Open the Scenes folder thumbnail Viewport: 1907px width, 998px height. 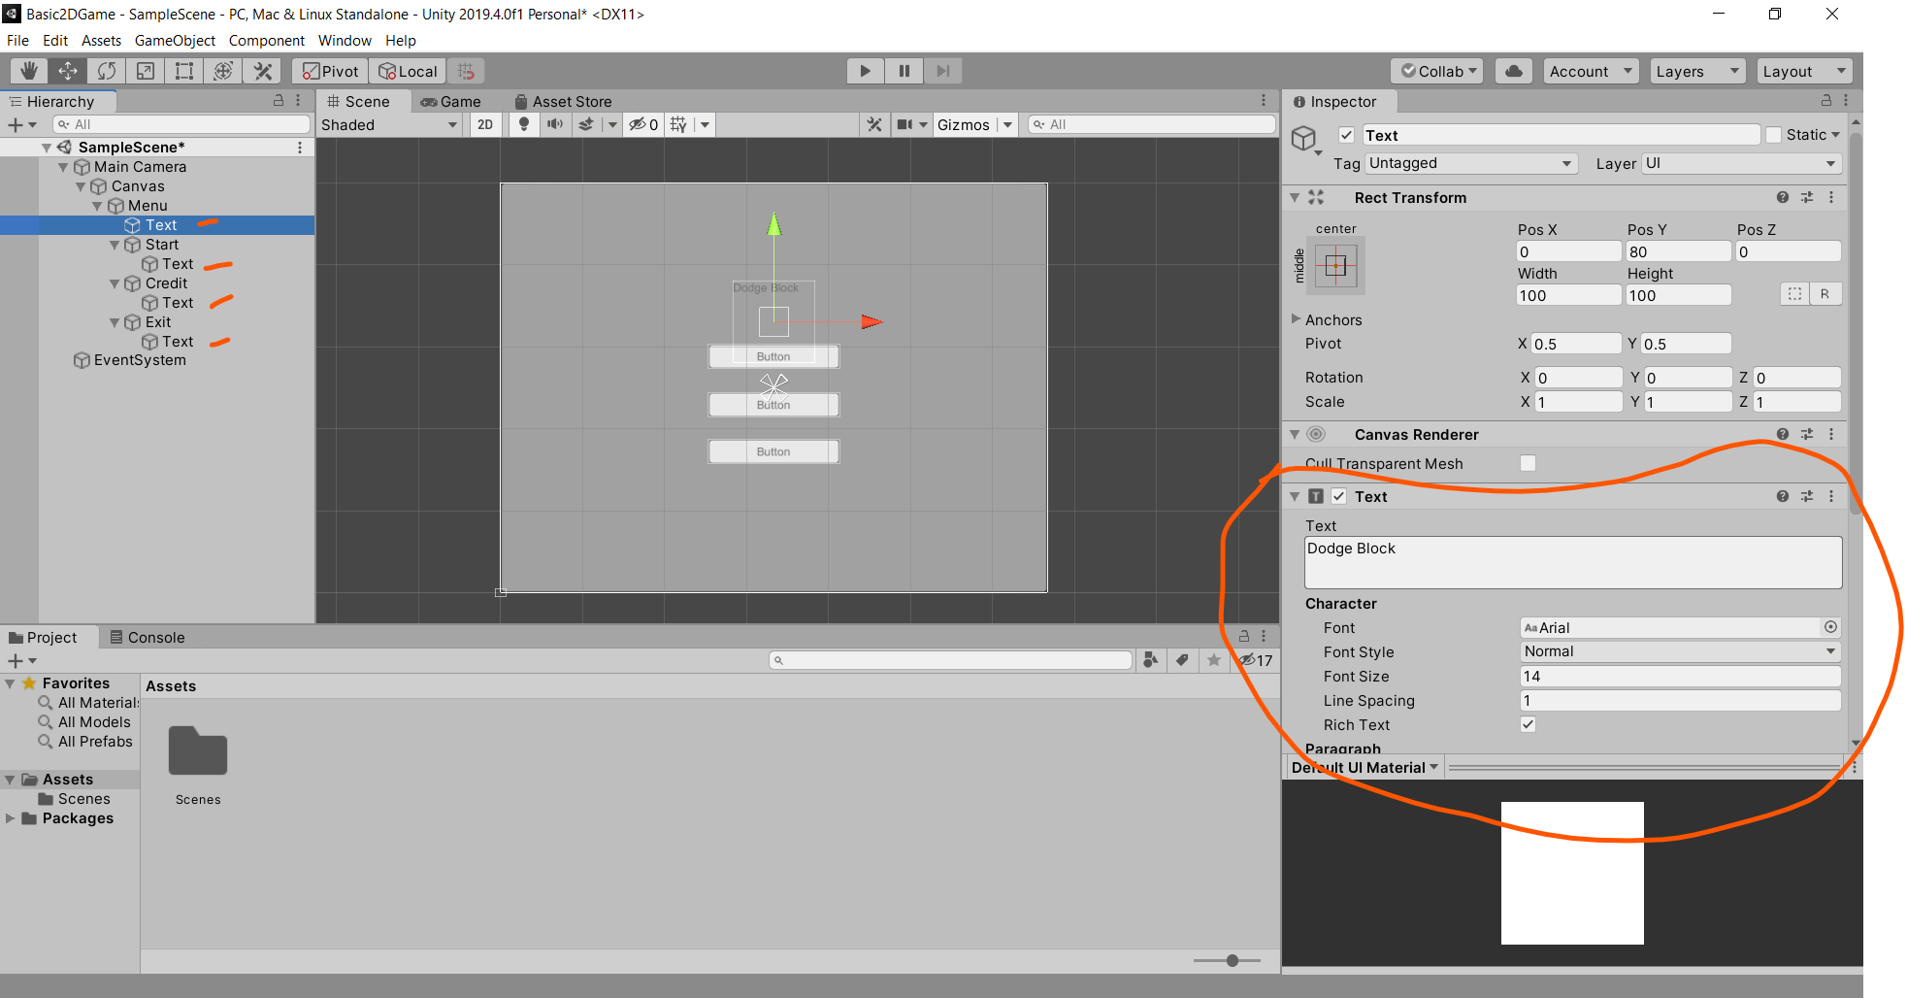point(198,751)
